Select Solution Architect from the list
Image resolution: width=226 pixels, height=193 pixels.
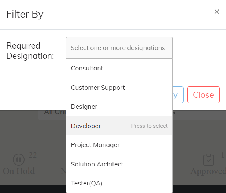coord(119,164)
